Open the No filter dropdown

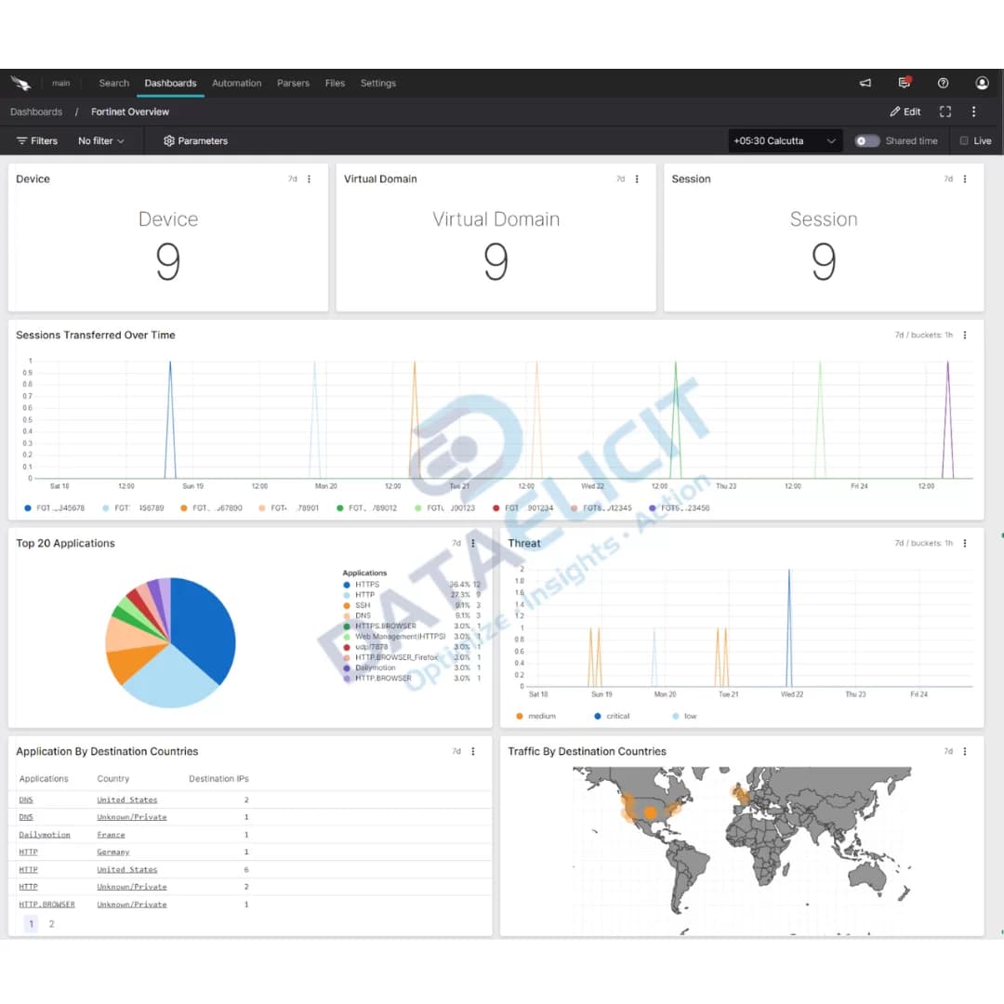point(97,140)
